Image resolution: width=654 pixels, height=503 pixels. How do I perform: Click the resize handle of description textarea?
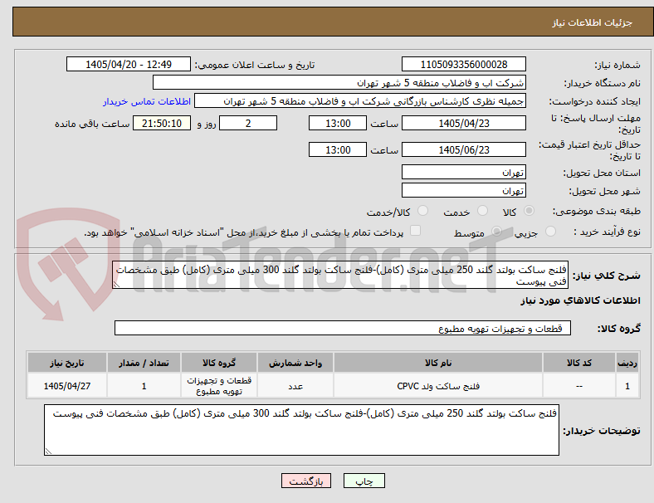[116, 285]
